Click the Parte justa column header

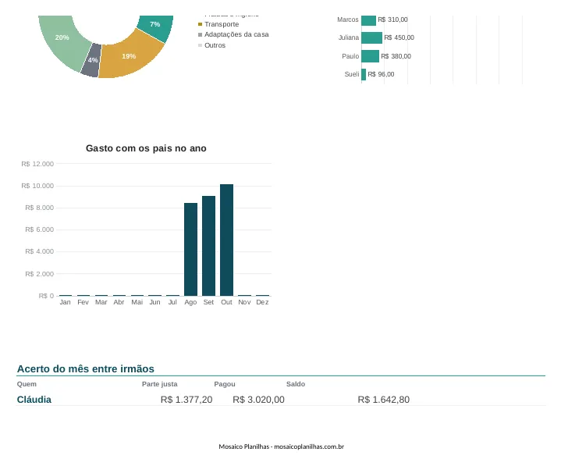[x=160, y=384]
